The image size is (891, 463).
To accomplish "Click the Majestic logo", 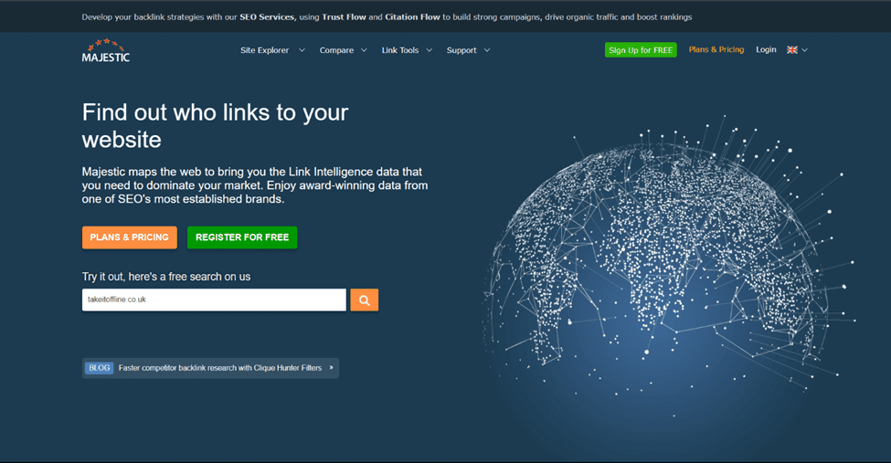I will click(106, 50).
